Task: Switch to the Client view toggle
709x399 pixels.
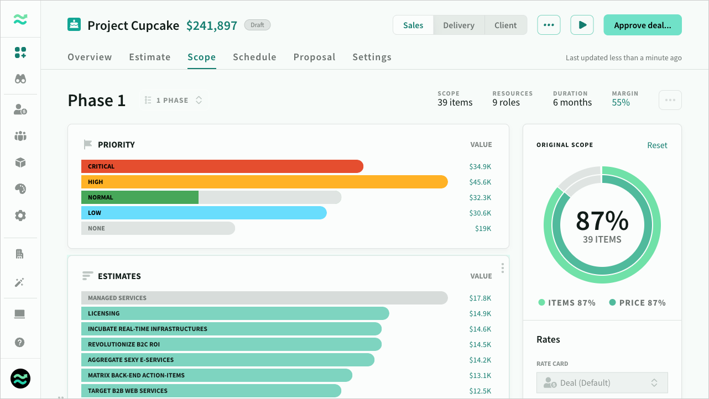Action: click(x=505, y=25)
